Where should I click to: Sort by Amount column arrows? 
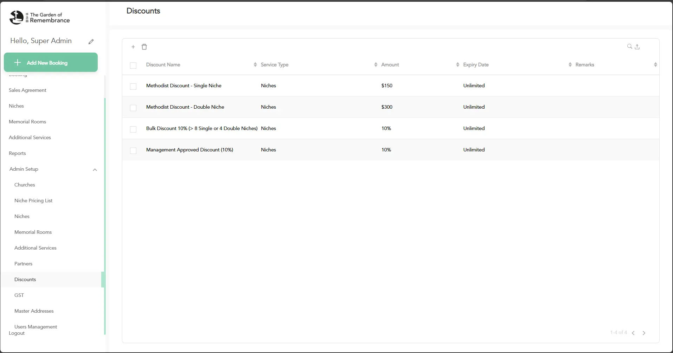tap(457, 65)
